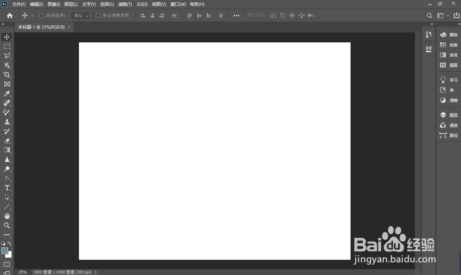The height and width of the screenshot is (275, 461).
Task: Open the 颜色 panel
Action: click(449, 35)
